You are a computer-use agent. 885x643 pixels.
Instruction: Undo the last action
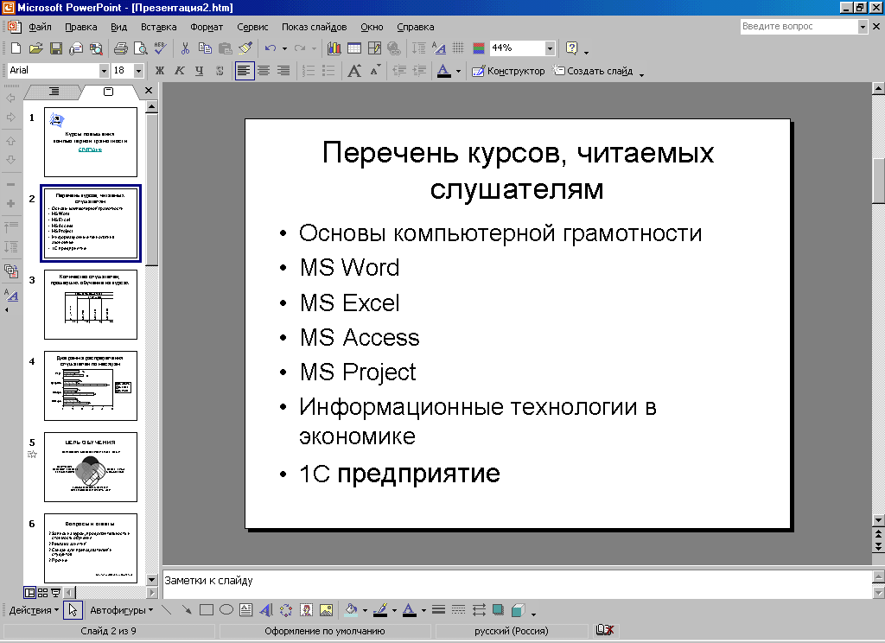pyautogui.click(x=271, y=48)
